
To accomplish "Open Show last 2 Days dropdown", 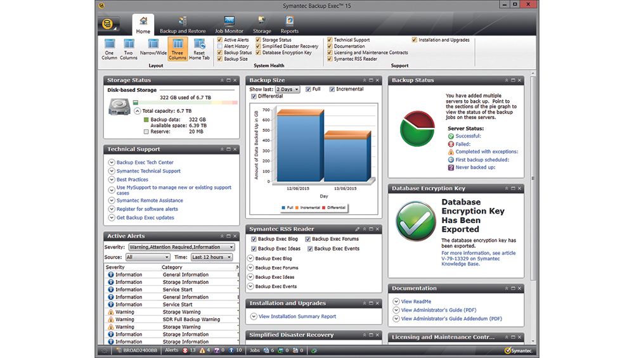I will [x=287, y=89].
